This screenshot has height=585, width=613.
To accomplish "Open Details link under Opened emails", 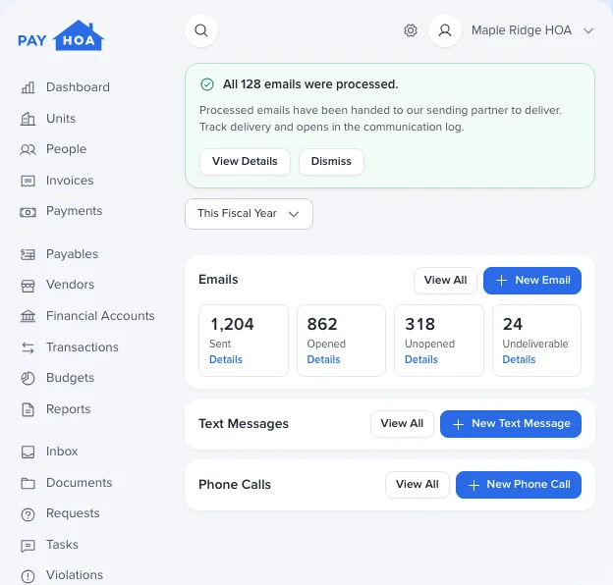I will pos(323,359).
